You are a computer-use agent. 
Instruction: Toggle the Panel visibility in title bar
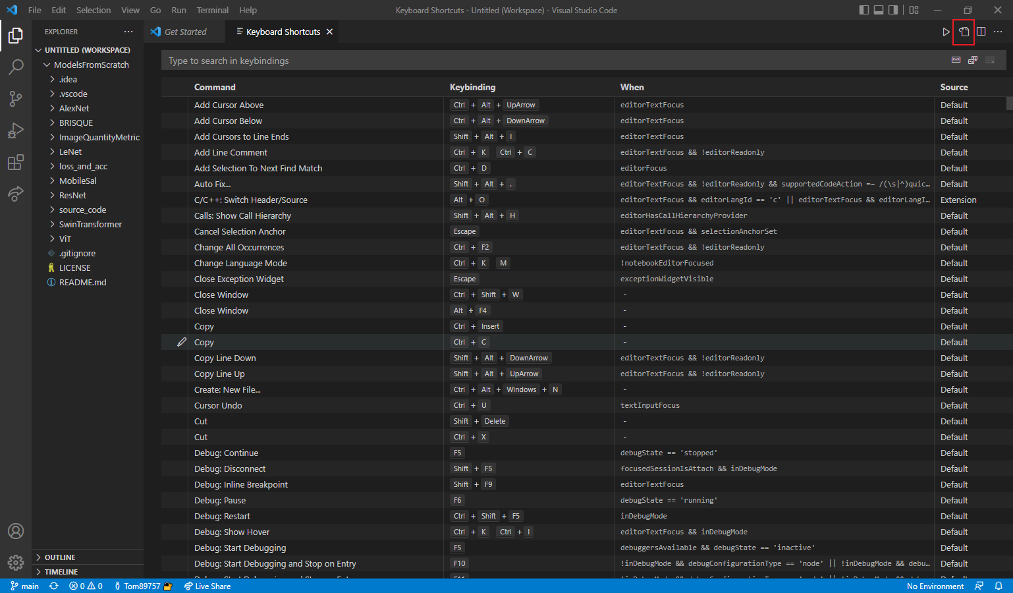(x=879, y=10)
